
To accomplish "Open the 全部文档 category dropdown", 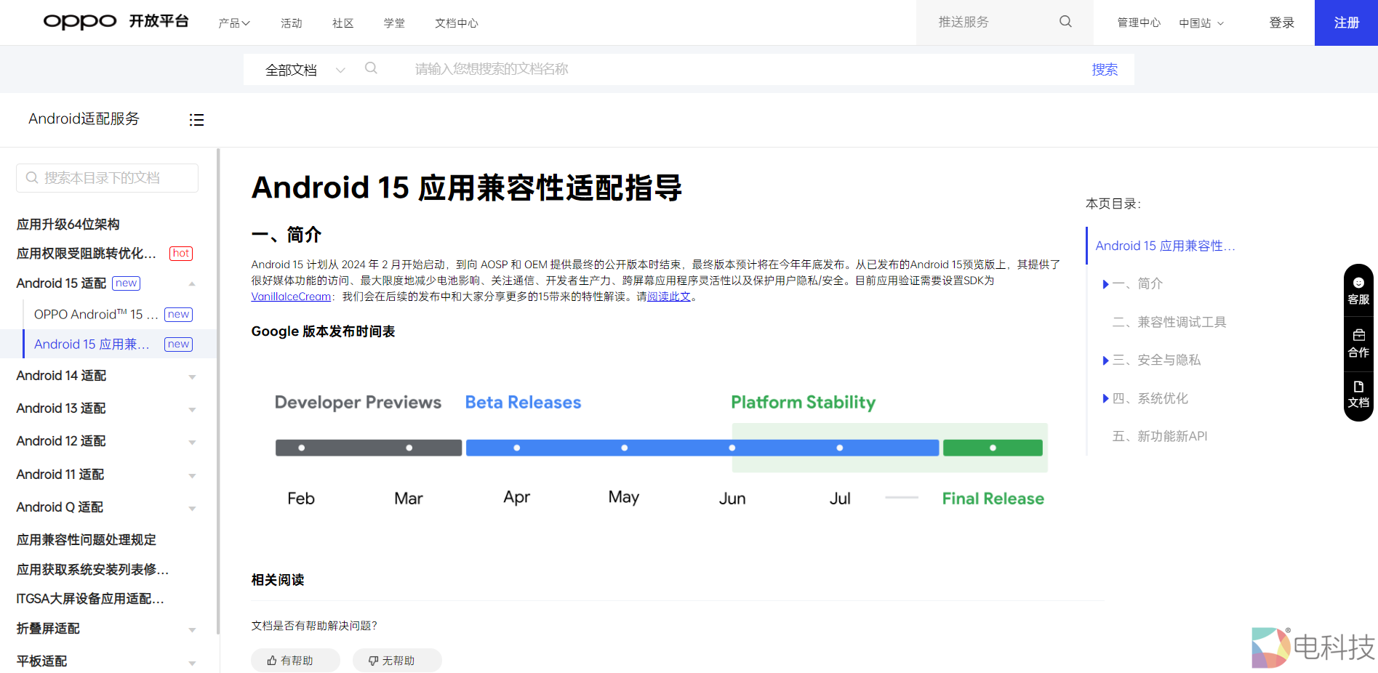I will (x=305, y=70).
